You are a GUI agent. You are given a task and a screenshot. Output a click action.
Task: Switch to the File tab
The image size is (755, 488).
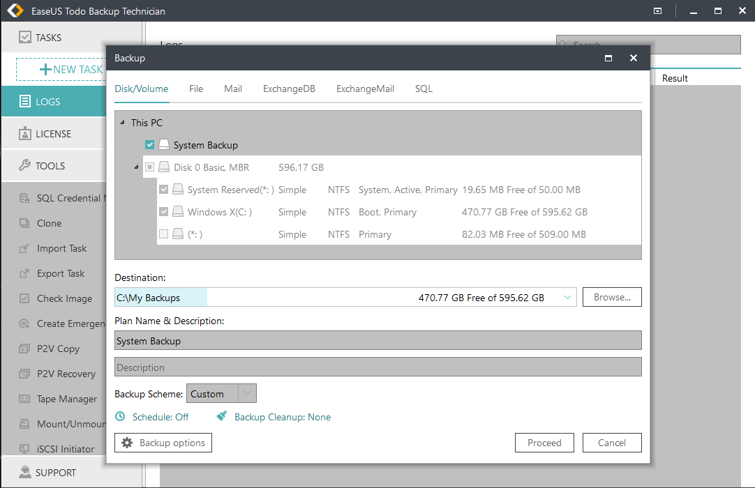tap(196, 89)
